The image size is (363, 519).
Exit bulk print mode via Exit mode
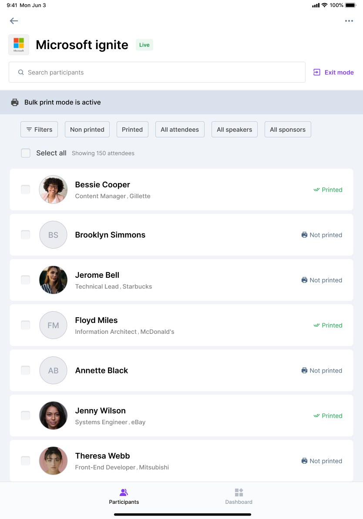[x=333, y=72]
